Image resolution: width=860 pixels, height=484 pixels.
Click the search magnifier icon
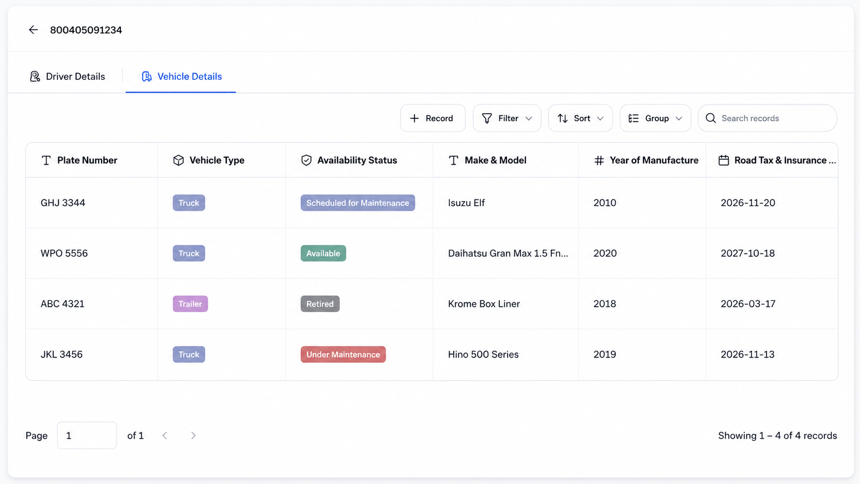[711, 118]
